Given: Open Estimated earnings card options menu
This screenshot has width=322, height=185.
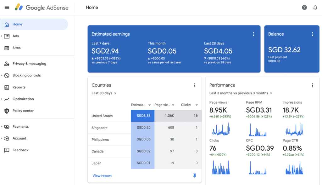Looking at the screenshot, I should pyautogui.click(x=253, y=34).
